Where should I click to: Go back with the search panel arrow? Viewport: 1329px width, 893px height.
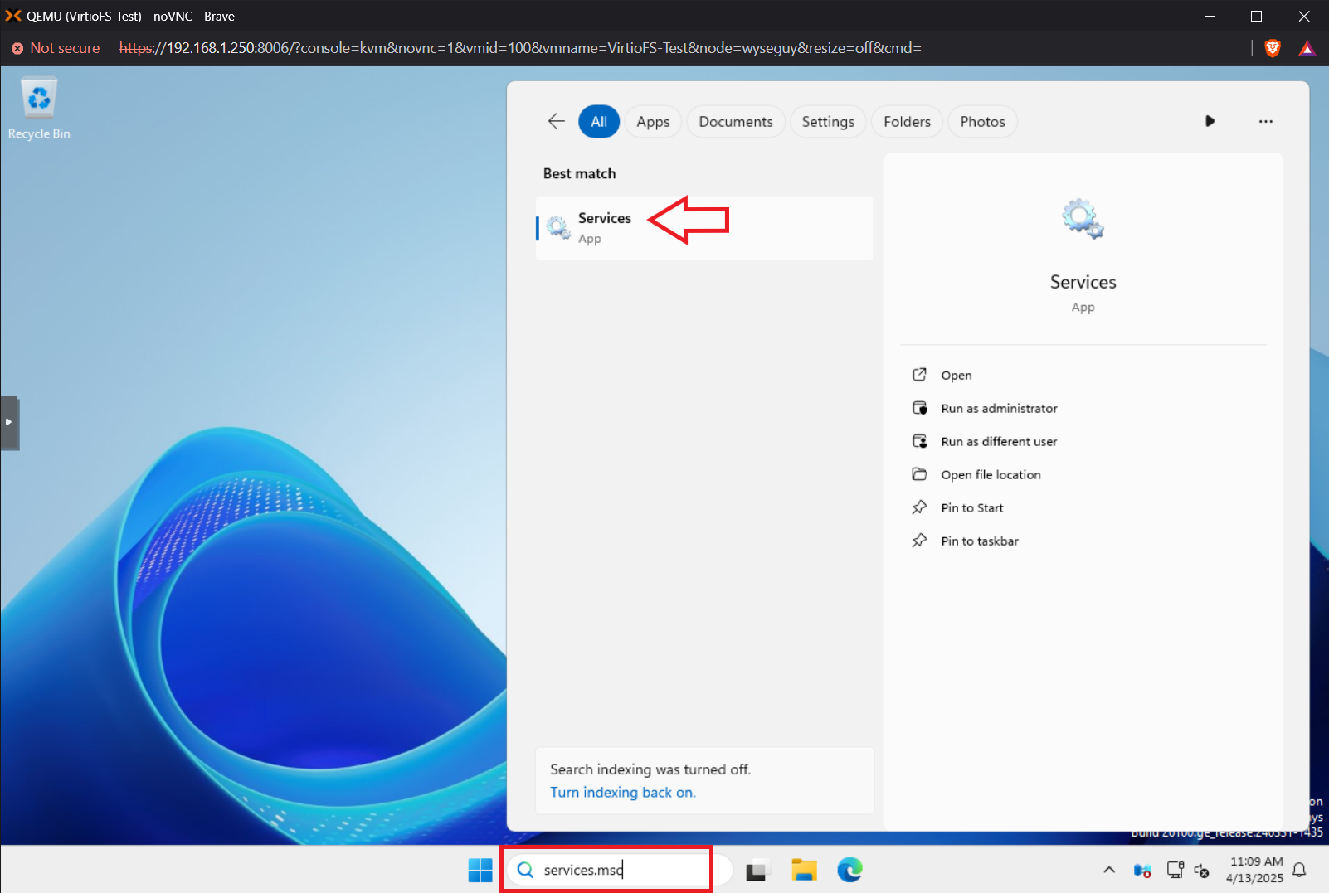(x=556, y=121)
